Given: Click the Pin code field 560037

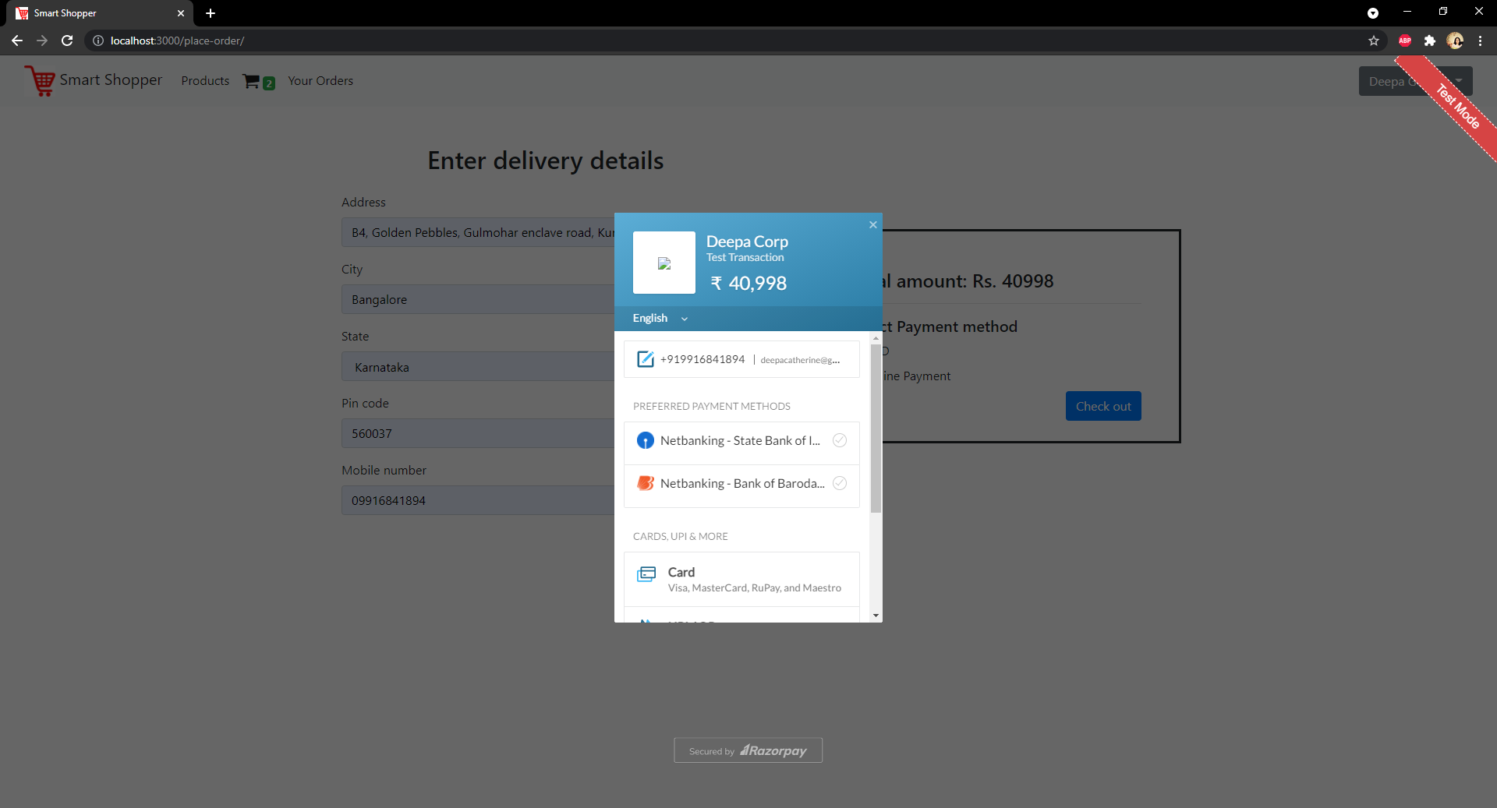Looking at the screenshot, I should pyautogui.click(x=478, y=433).
